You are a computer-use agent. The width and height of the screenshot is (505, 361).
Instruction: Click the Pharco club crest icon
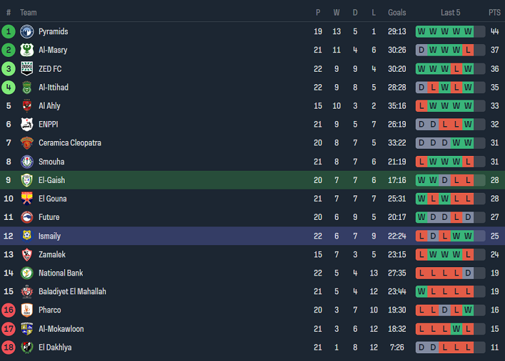tap(27, 310)
